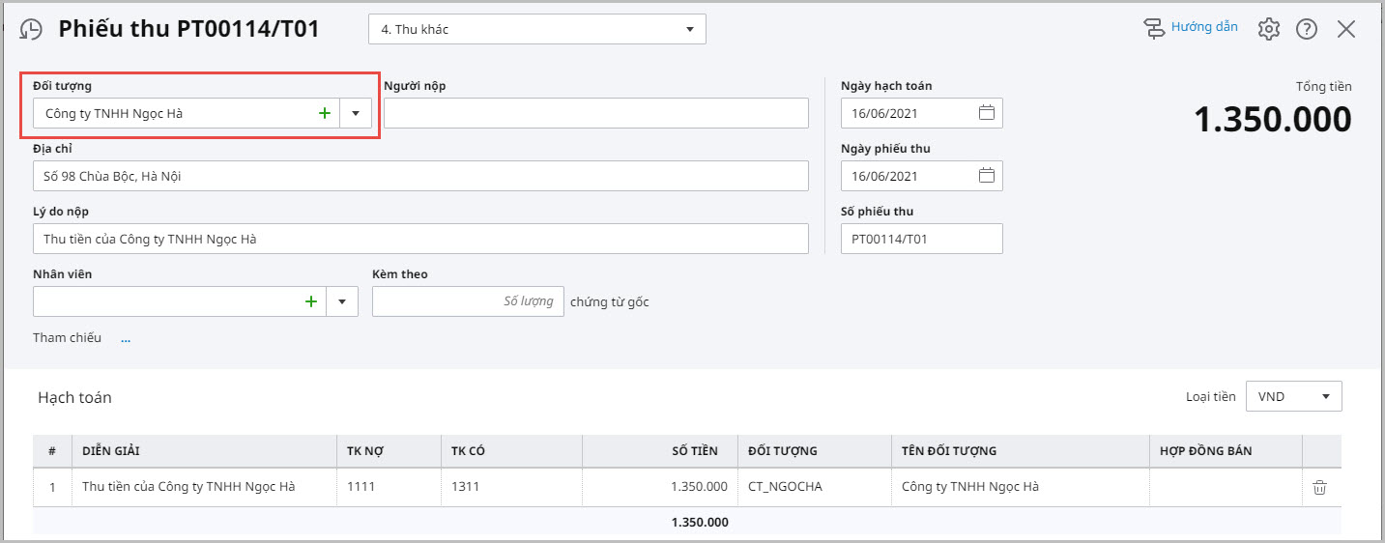The image size is (1385, 543).
Task: Edit the Lý do nộp text field
Action: tap(420, 239)
